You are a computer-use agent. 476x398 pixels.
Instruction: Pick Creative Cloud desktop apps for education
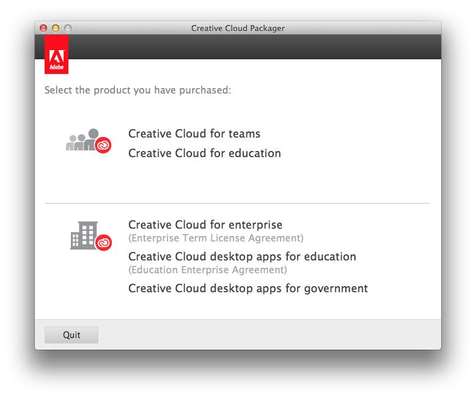(x=242, y=257)
